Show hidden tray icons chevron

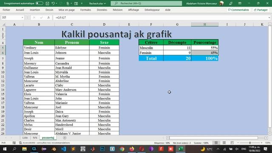[x=218, y=149]
